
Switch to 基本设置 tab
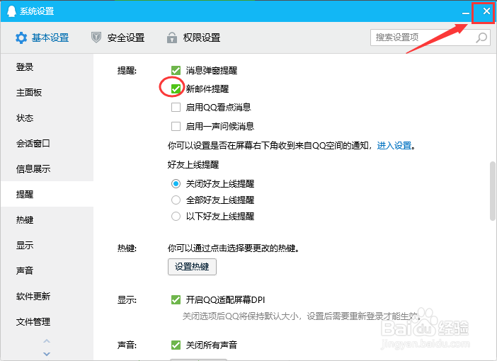click(42, 38)
